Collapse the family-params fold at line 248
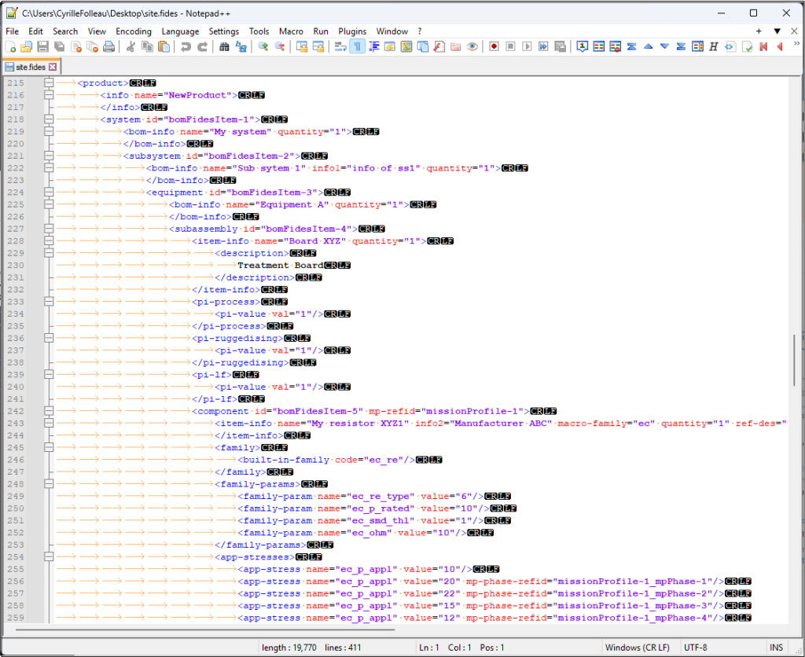 (49, 484)
